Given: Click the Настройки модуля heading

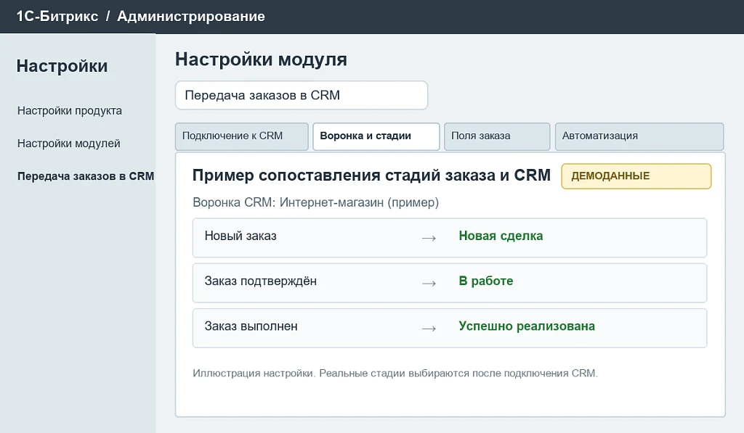Looking at the screenshot, I should click(261, 59).
